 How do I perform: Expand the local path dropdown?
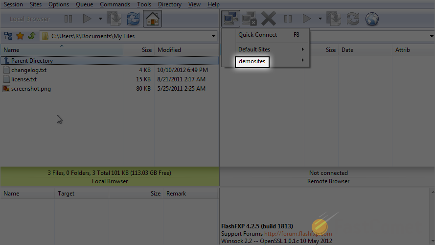tap(213, 36)
